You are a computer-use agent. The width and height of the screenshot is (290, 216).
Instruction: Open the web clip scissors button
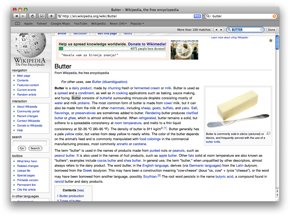tap(42, 16)
